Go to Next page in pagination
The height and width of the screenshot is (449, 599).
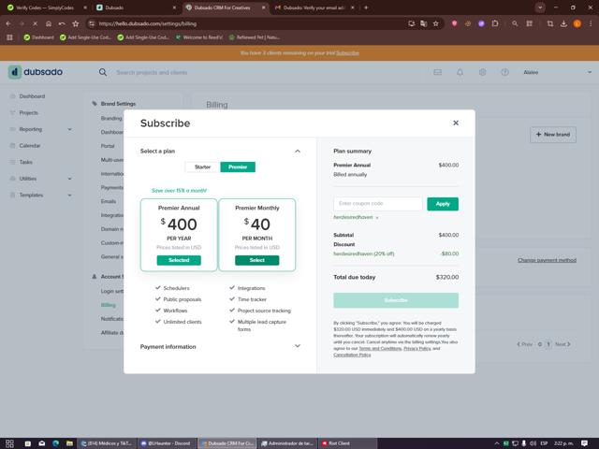[x=562, y=344]
